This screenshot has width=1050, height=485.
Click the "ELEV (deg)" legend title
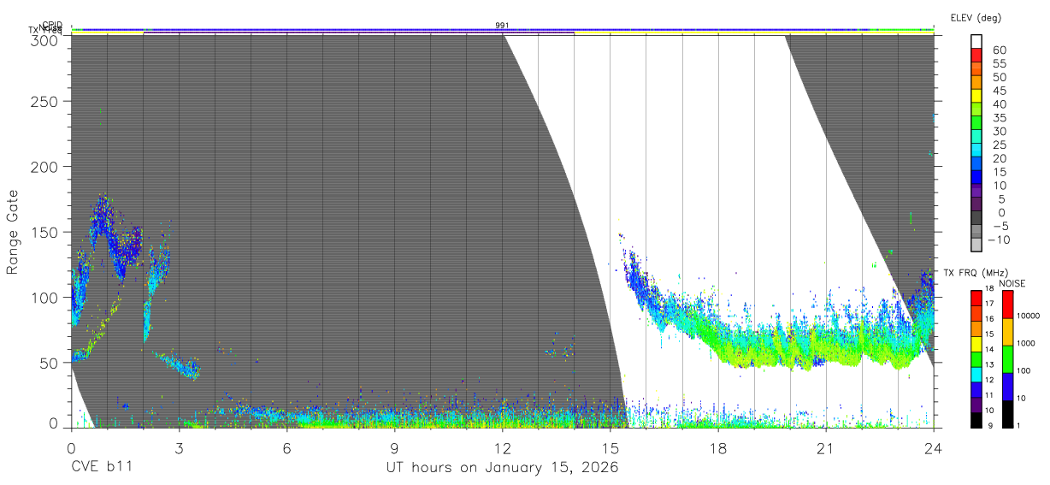pos(976,18)
